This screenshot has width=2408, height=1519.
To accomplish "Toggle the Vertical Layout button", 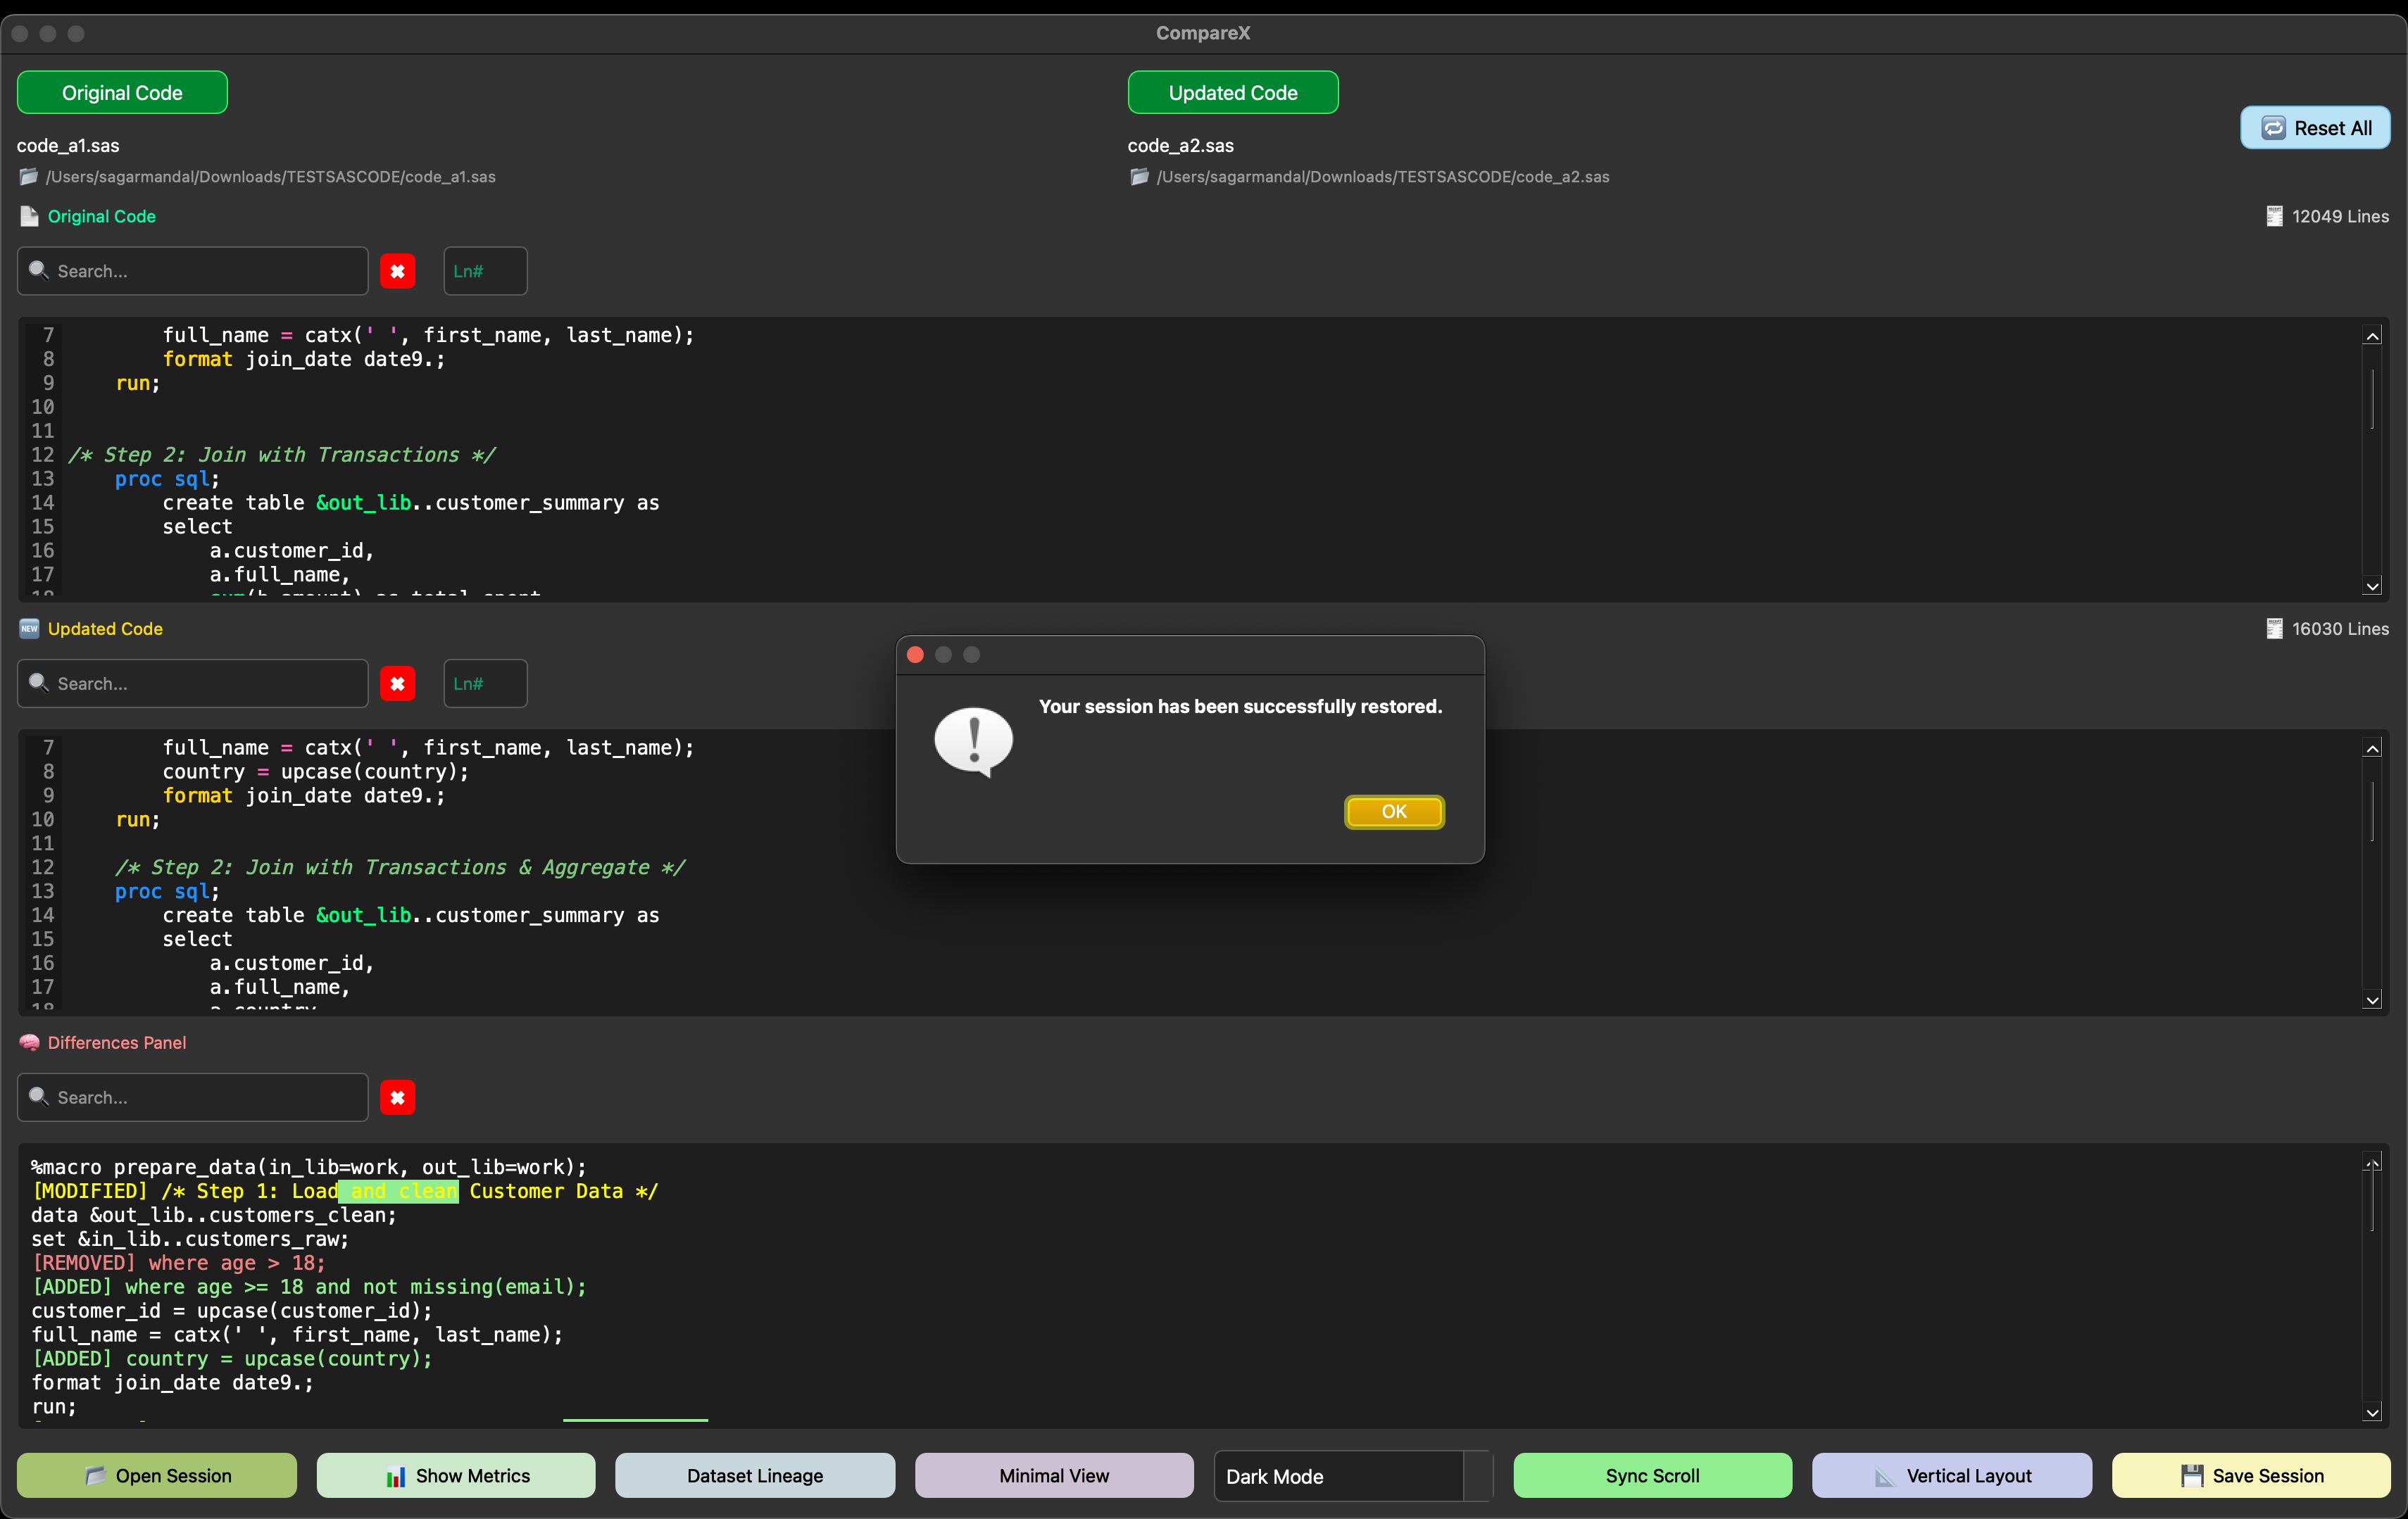I will tap(1951, 1475).
